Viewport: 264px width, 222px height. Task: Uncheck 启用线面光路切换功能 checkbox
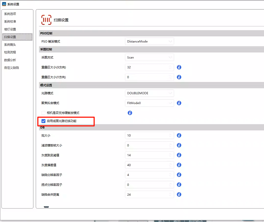[x=44, y=121]
